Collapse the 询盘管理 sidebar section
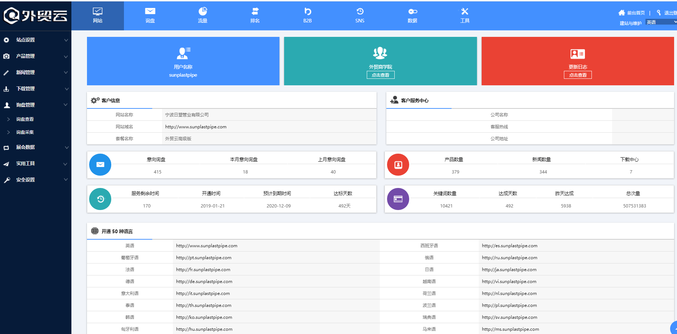 click(36, 105)
